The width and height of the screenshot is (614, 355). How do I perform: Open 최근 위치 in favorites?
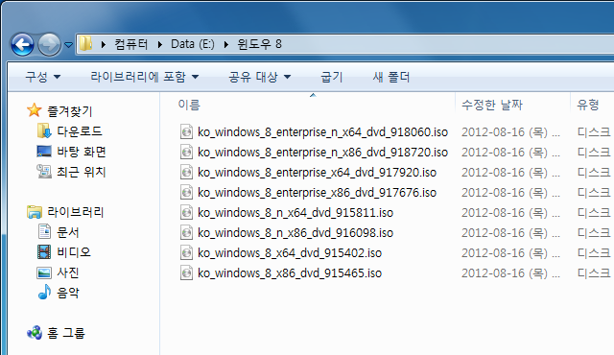(82, 172)
